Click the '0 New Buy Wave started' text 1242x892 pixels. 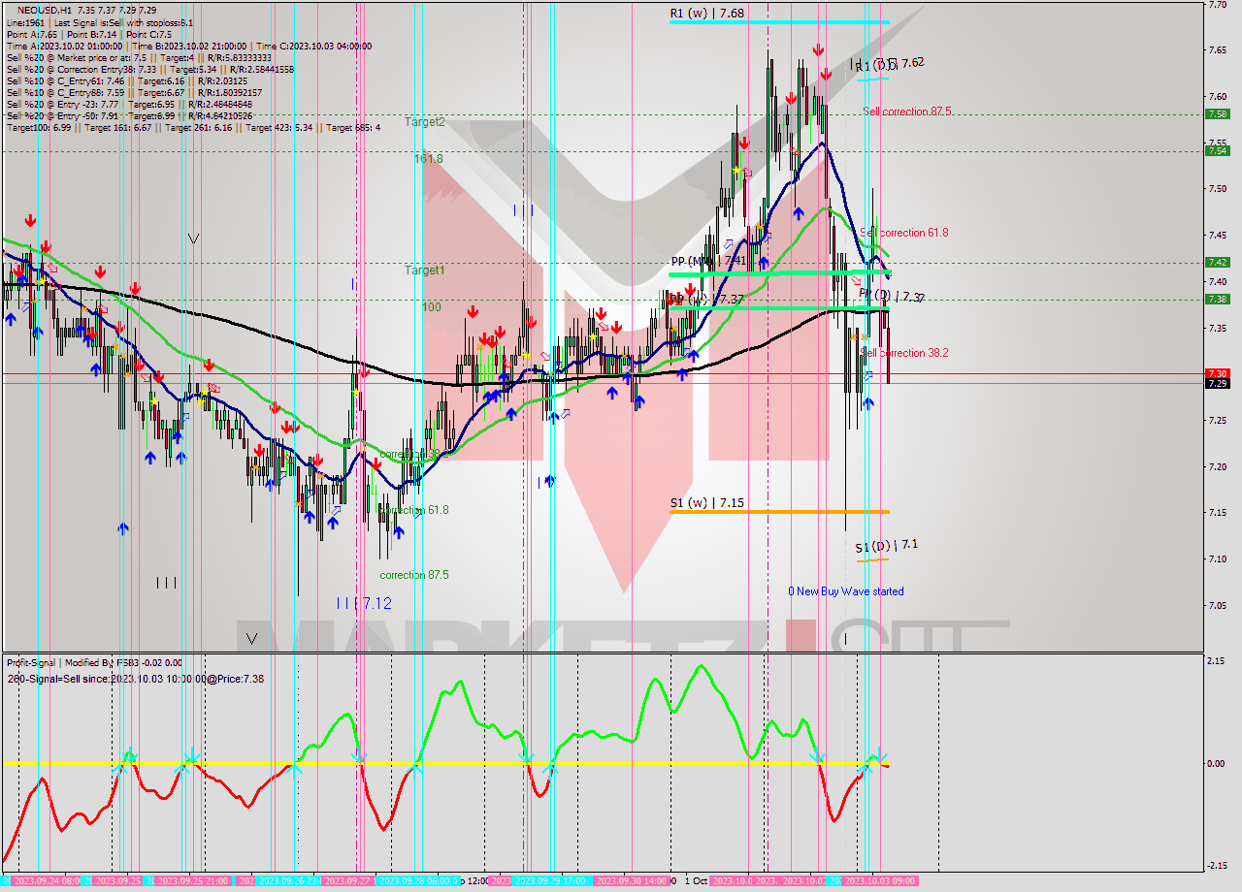846,591
